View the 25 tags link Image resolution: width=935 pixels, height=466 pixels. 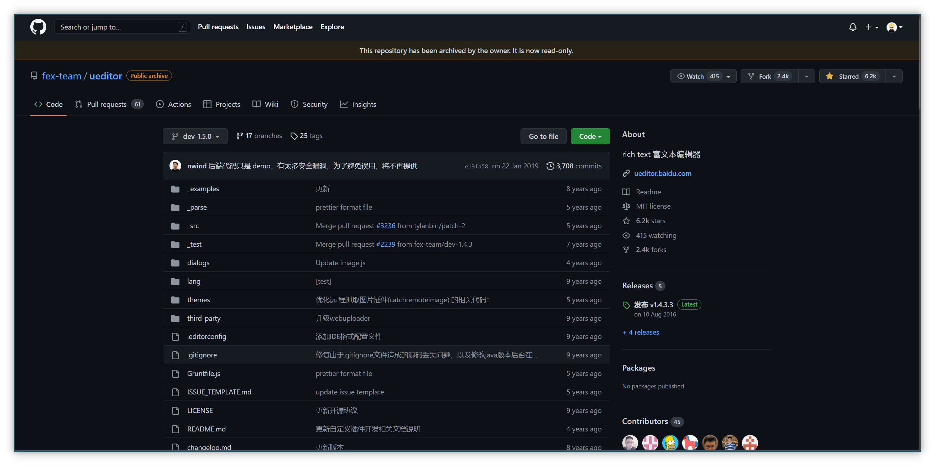point(306,136)
